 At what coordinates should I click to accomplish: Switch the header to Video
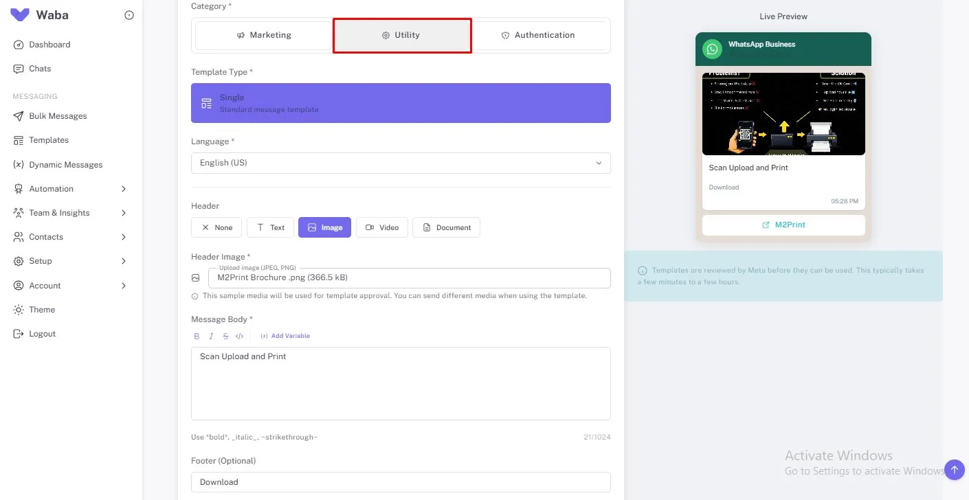(x=382, y=227)
